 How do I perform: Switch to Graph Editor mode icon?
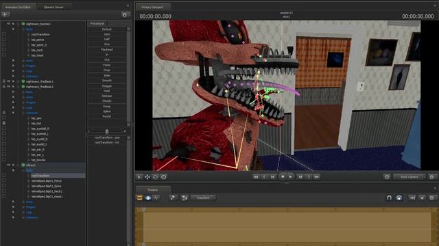pyautogui.click(x=156, y=197)
